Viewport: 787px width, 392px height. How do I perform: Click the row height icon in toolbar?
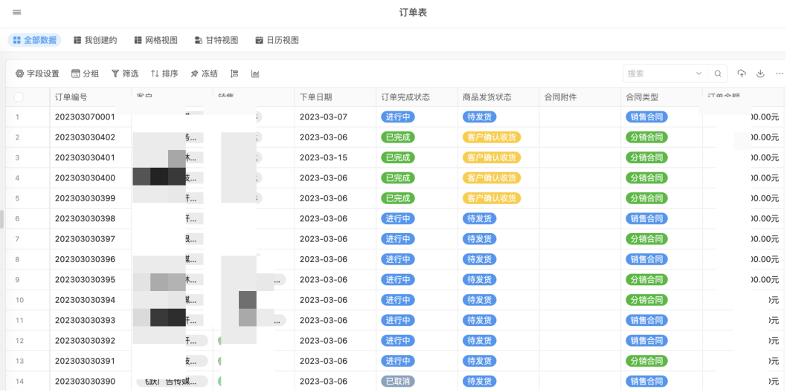pos(234,73)
